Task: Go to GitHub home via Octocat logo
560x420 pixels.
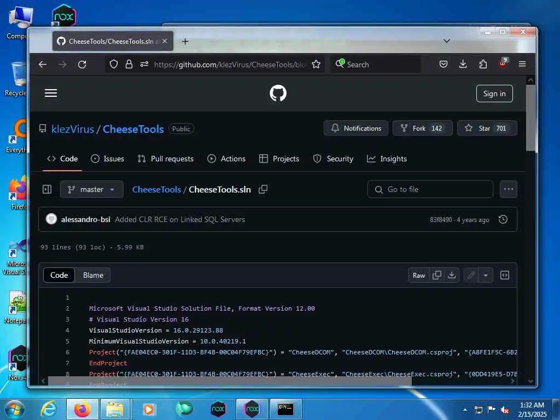Action: pyautogui.click(x=278, y=93)
